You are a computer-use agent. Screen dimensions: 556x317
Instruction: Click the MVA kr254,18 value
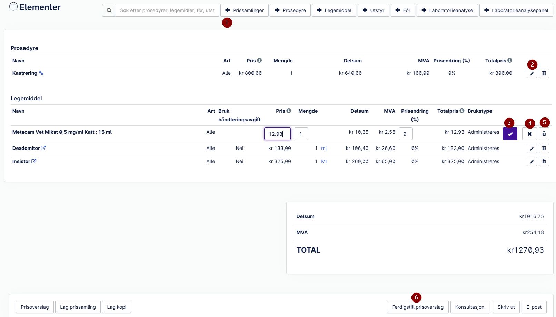533,232
